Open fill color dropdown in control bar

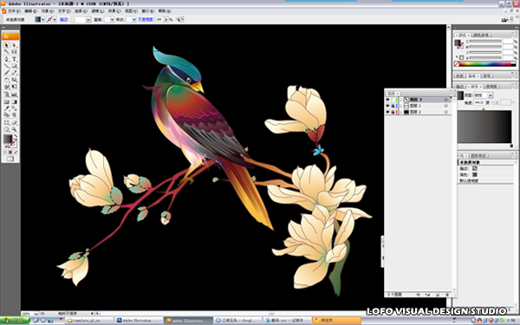click(x=42, y=20)
